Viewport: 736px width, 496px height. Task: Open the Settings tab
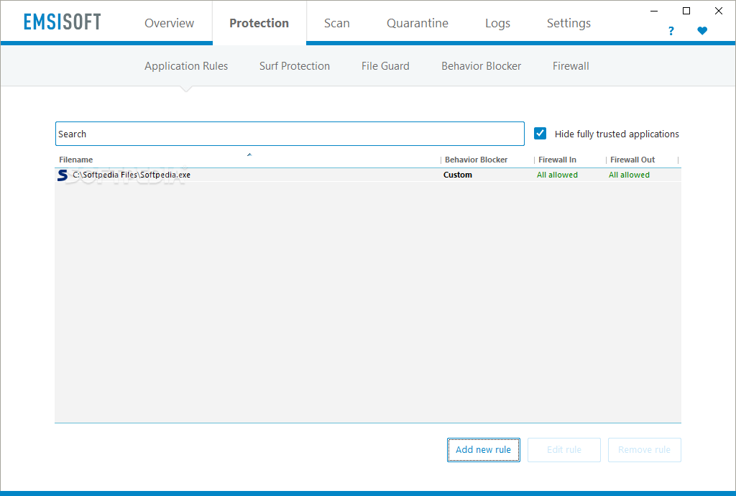(569, 23)
